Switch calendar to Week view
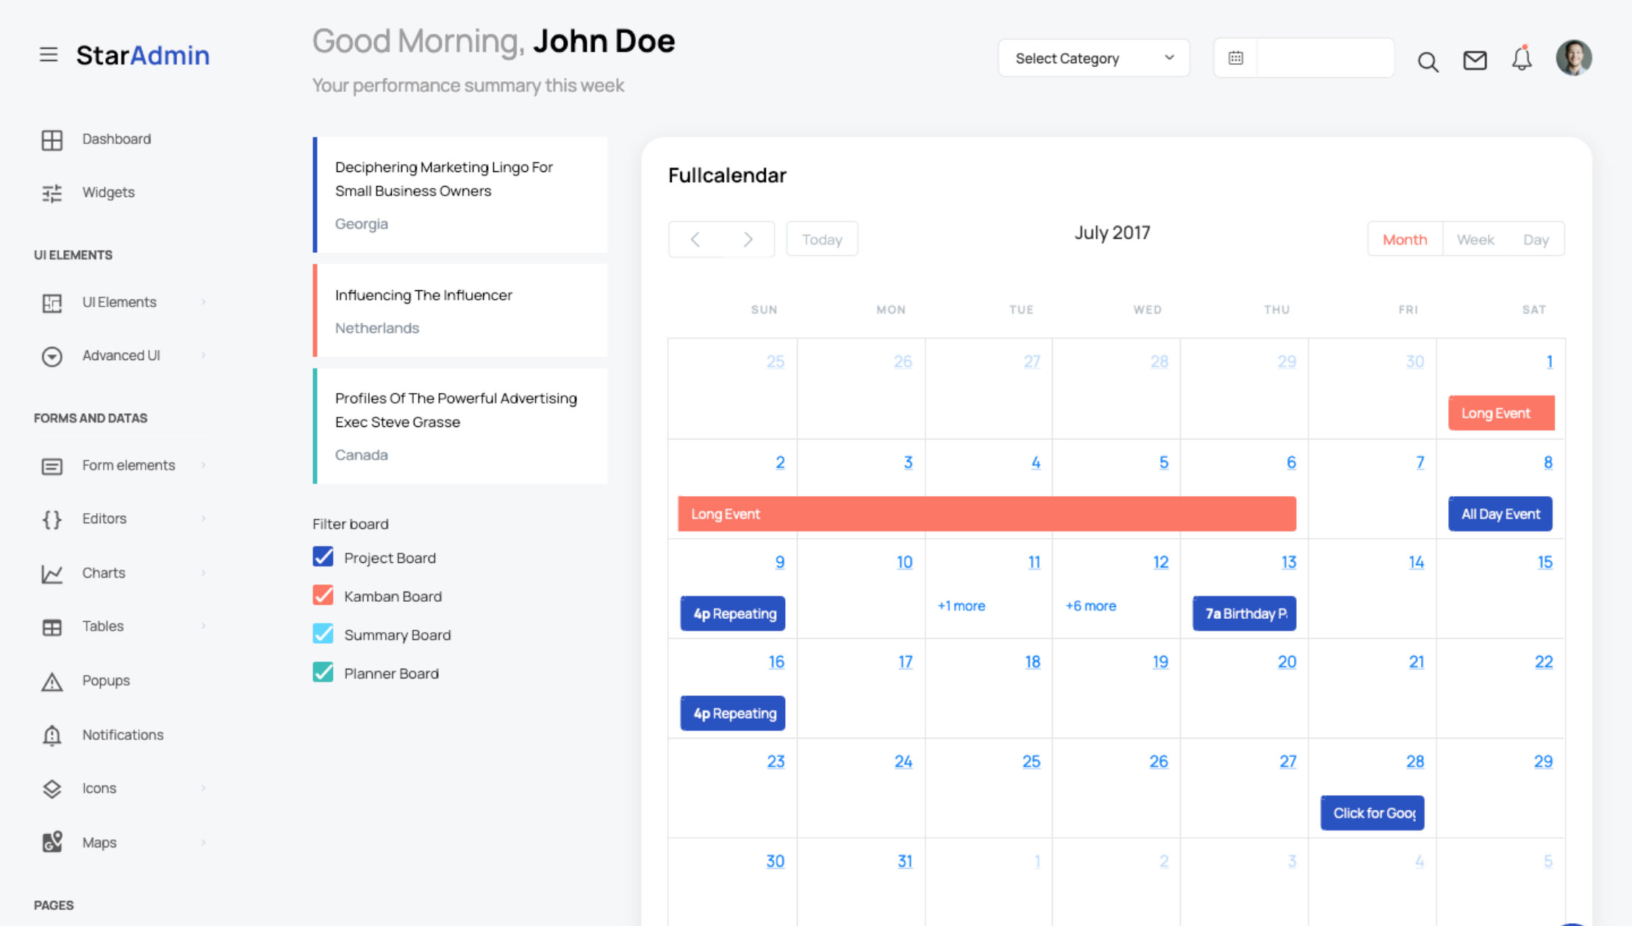Viewport: 1632px width, 926px height. (x=1475, y=240)
